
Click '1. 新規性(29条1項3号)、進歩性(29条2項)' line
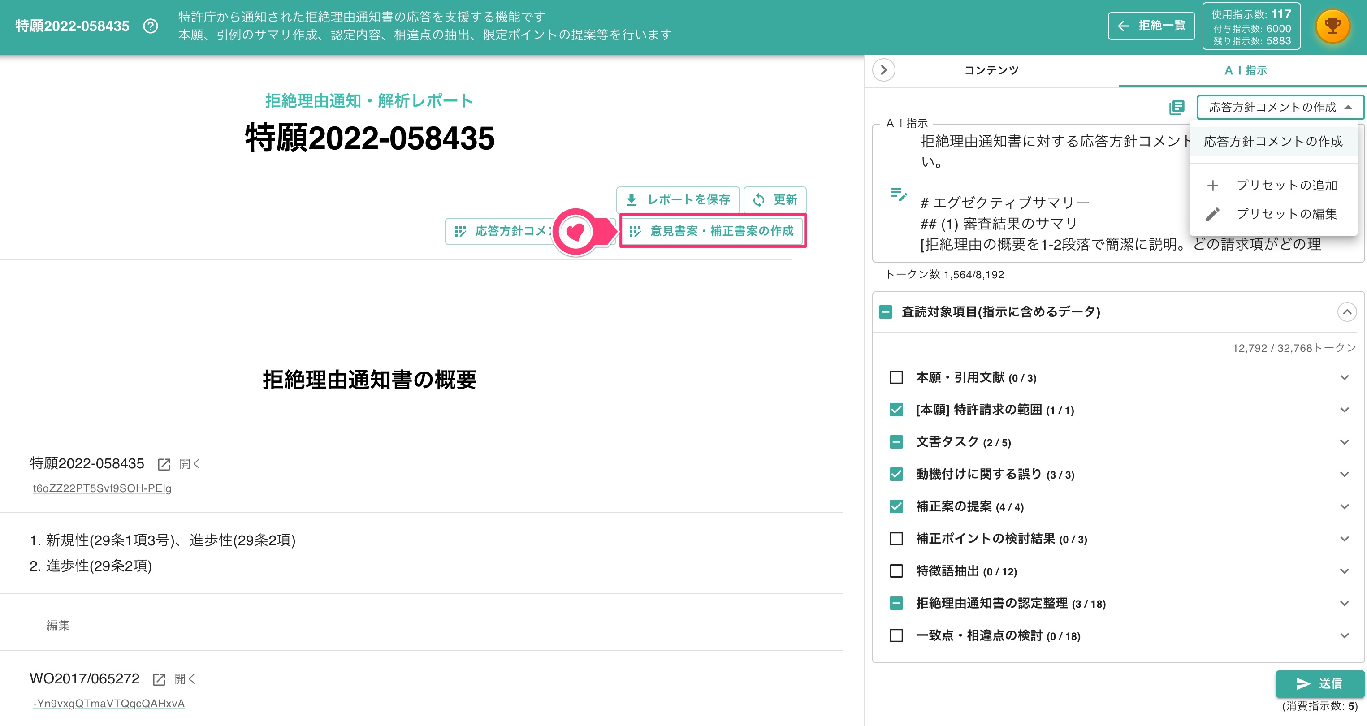[x=162, y=540]
